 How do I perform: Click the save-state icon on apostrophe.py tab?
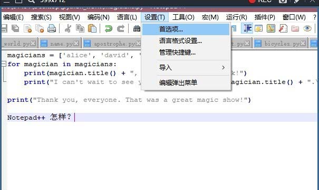click(88, 44)
